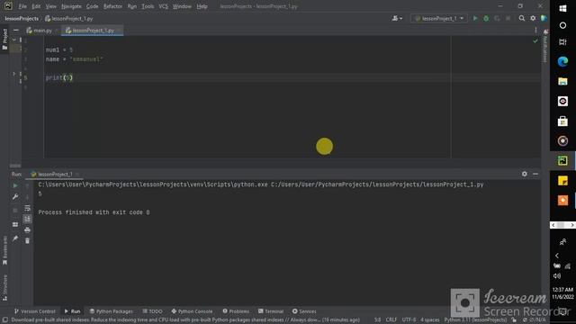Open Python Console tool window
This screenshot has width=576, height=324.
[x=192, y=311]
